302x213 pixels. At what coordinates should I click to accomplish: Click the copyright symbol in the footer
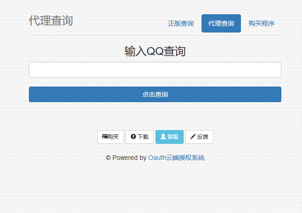coord(108,158)
